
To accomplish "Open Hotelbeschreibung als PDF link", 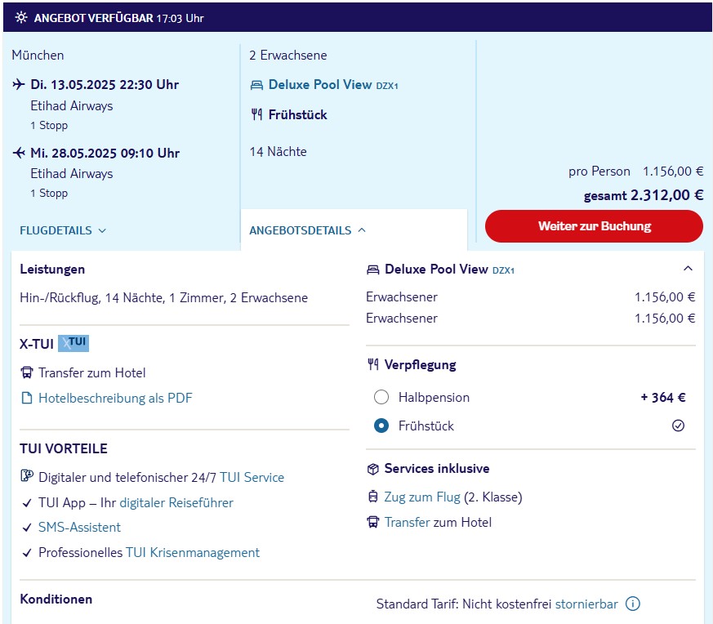I will [115, 399].
